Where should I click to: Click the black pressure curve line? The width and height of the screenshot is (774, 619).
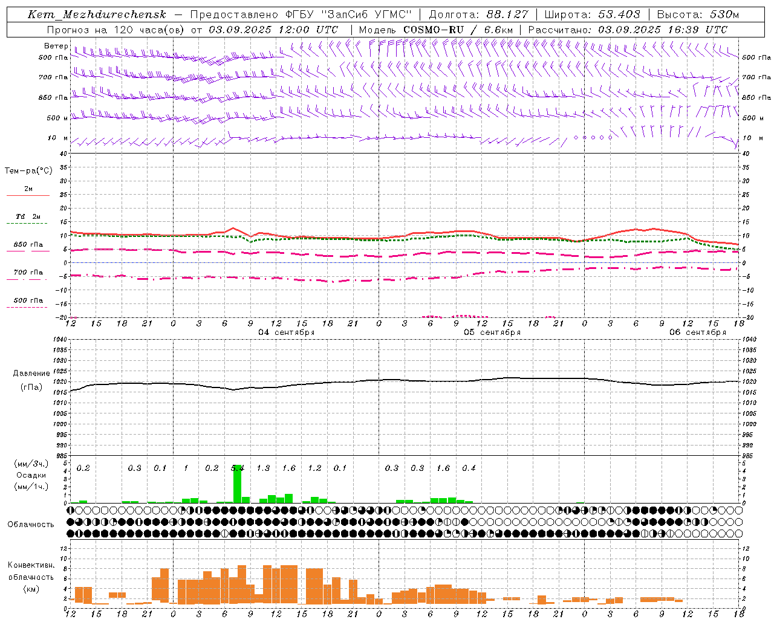pyautogui.click(x=405, y=381)
